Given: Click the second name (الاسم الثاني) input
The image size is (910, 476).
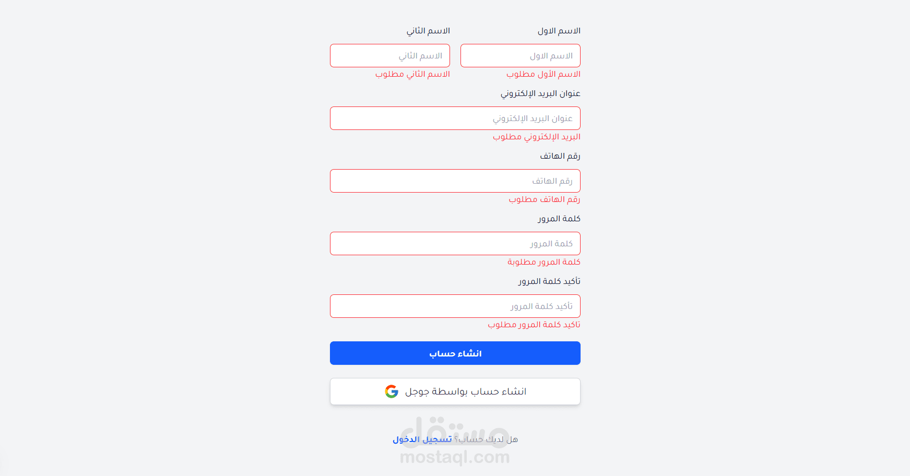Looking at the screenshot, I should [389, 56].
